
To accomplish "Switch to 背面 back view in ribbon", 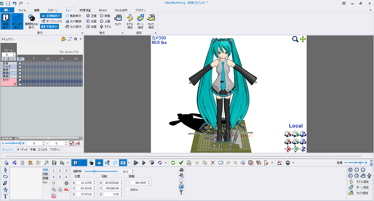I will click(105, 16).
